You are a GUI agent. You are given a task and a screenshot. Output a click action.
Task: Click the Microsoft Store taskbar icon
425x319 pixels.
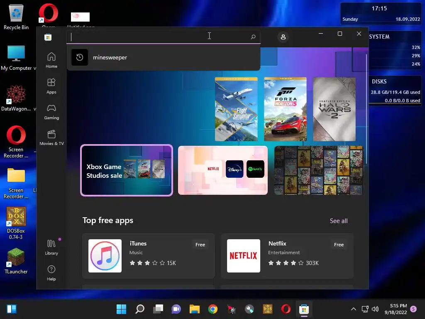304,309
